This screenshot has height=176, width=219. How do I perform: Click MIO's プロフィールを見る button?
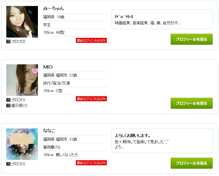click(192, 103)
